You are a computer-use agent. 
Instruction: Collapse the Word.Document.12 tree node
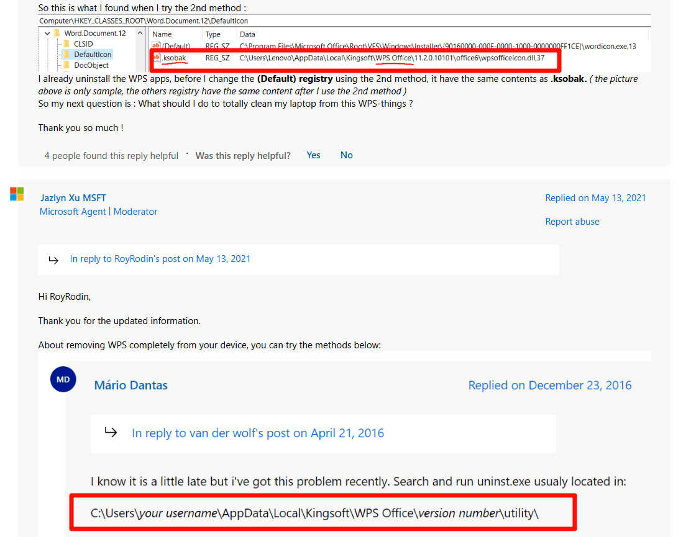pos(47,34)
